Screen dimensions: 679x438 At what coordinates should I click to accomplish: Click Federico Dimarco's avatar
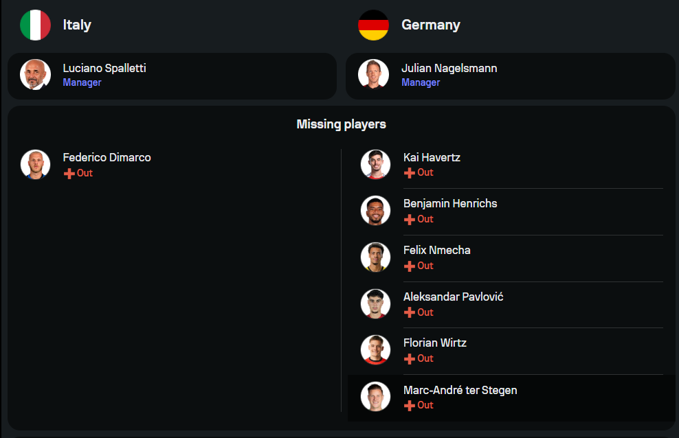35,165
